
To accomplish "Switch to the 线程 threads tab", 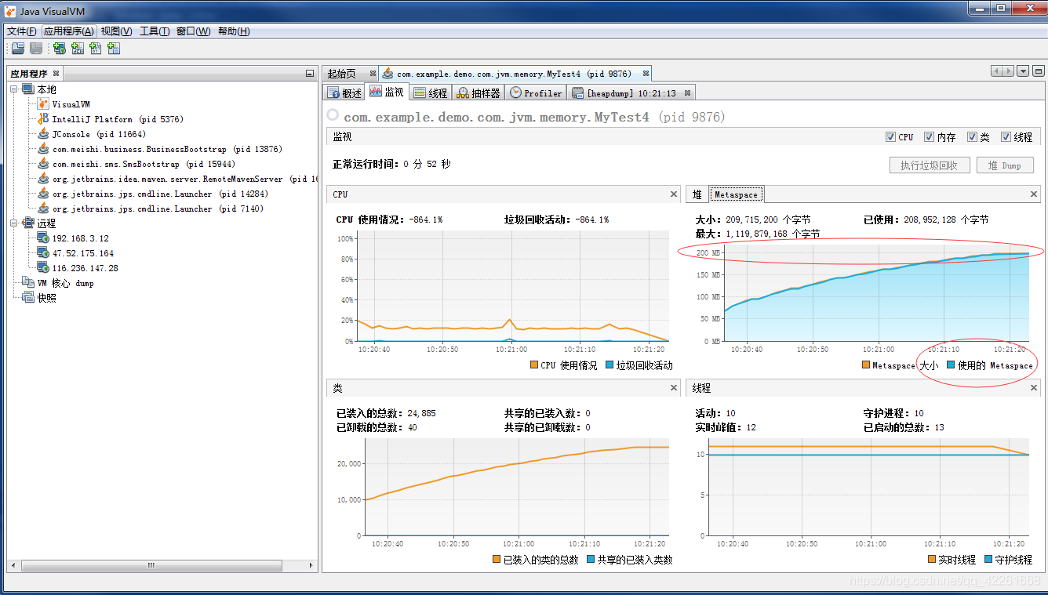I will [430, 93].
